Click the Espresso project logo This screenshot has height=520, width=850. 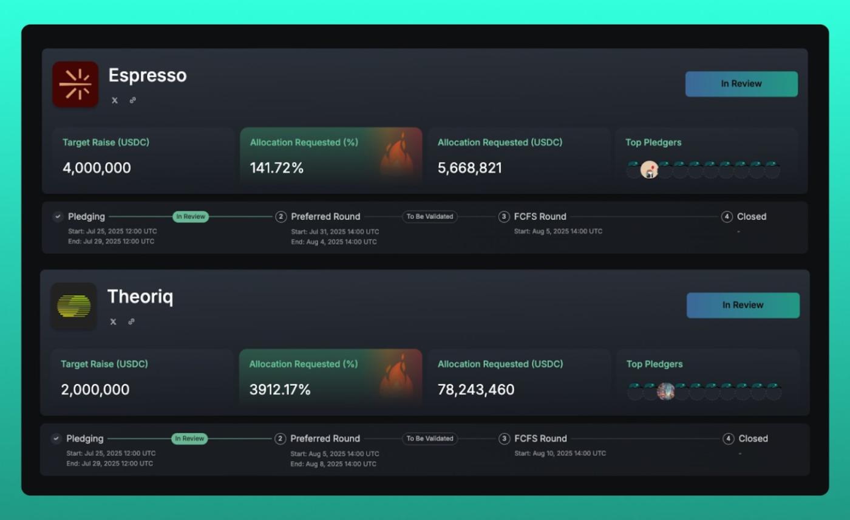(x=75, y=84)
